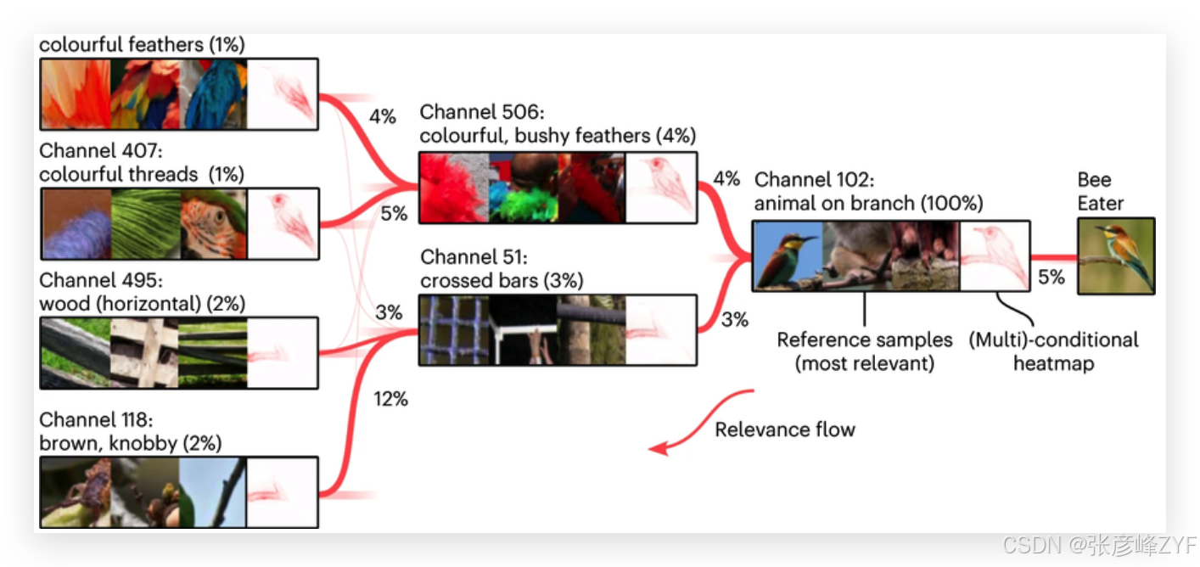
Task: Click the 12% relevance value
Action: [390, 398]
